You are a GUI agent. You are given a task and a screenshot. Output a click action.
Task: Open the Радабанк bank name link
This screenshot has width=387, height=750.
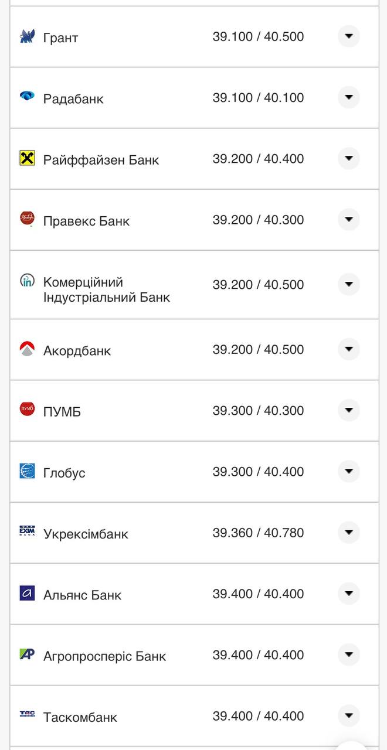(73, 98)
